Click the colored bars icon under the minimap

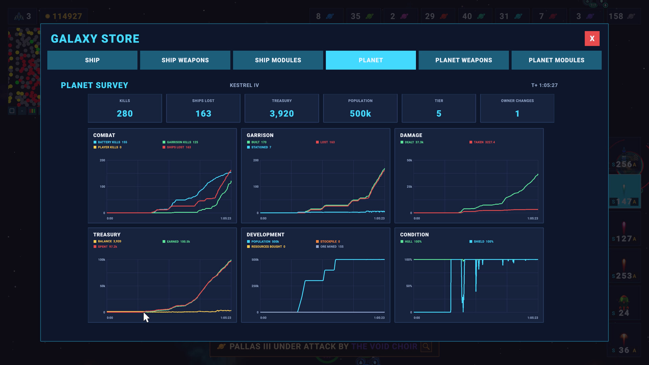32,111
